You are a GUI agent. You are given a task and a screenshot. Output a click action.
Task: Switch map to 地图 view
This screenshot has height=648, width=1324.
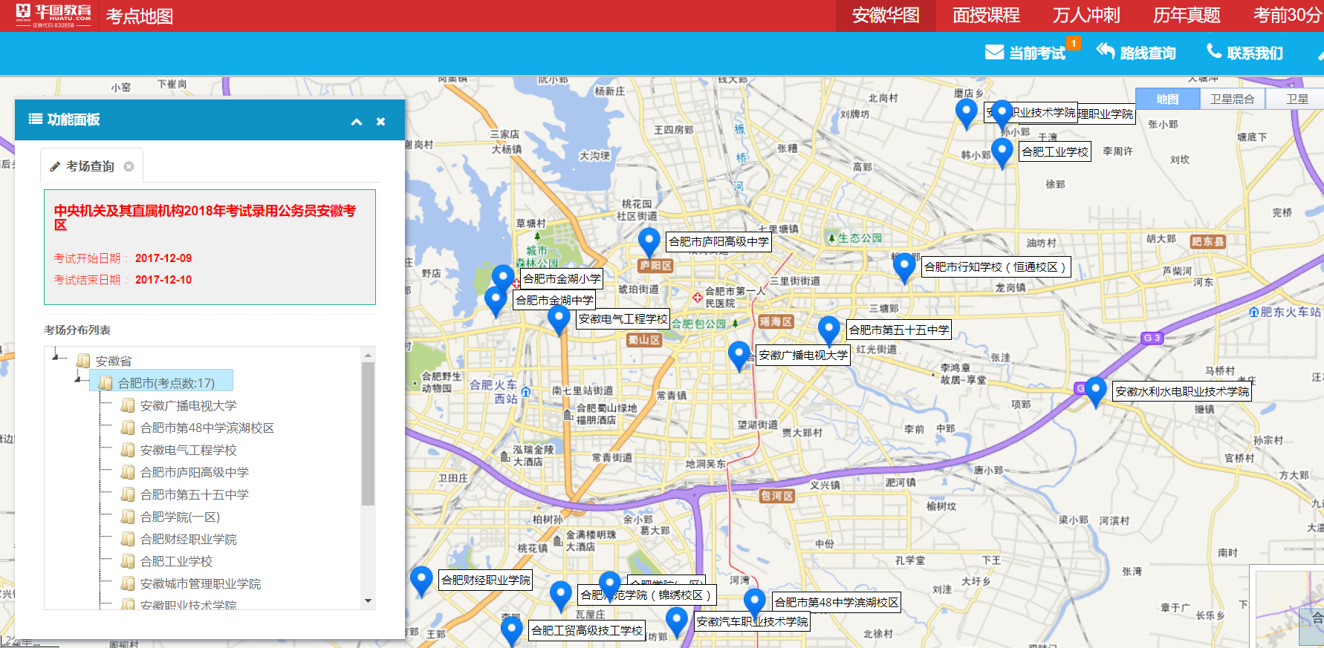click(1167, 99)
